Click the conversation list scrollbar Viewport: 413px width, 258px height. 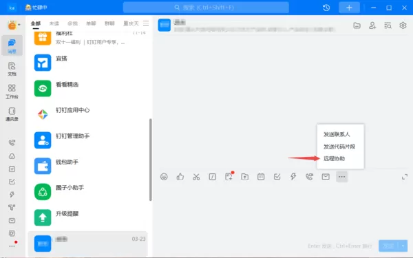[x=150, y=160]
